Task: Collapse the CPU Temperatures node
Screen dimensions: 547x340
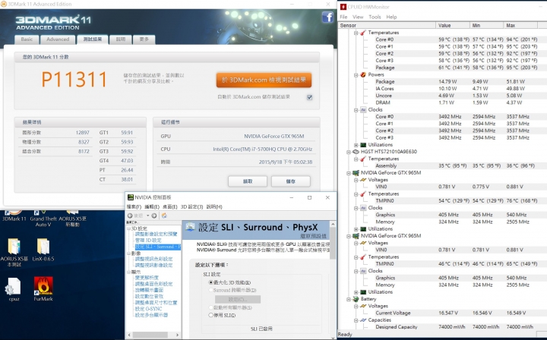Action: point(356,33)
